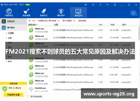The width and height of the screenshot is (140, 101).
Task: Click 360 browser icon of 9.44 MB row
Action: pyautogui.click(x=31, y=75)
